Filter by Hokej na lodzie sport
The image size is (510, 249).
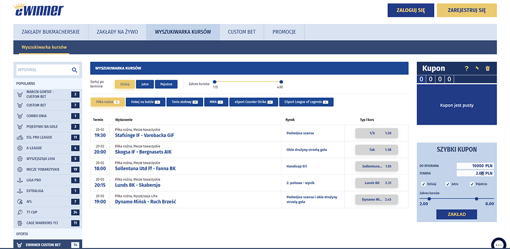tap(145, 102)
